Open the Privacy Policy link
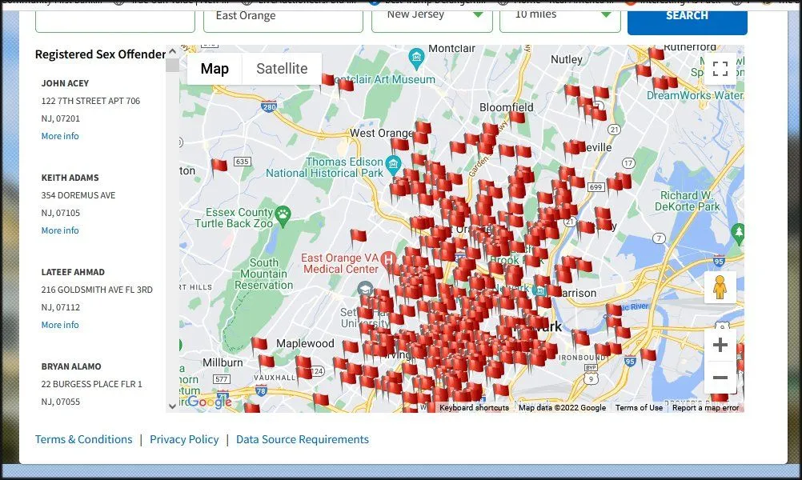Screen dimensions: 802x480 [184, 439]
